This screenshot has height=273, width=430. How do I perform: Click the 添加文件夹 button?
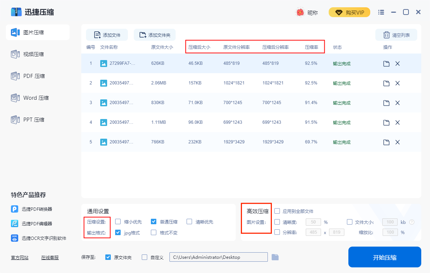point(155,35)
